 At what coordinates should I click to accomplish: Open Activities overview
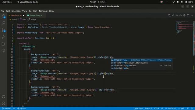[x=7, y=2]
